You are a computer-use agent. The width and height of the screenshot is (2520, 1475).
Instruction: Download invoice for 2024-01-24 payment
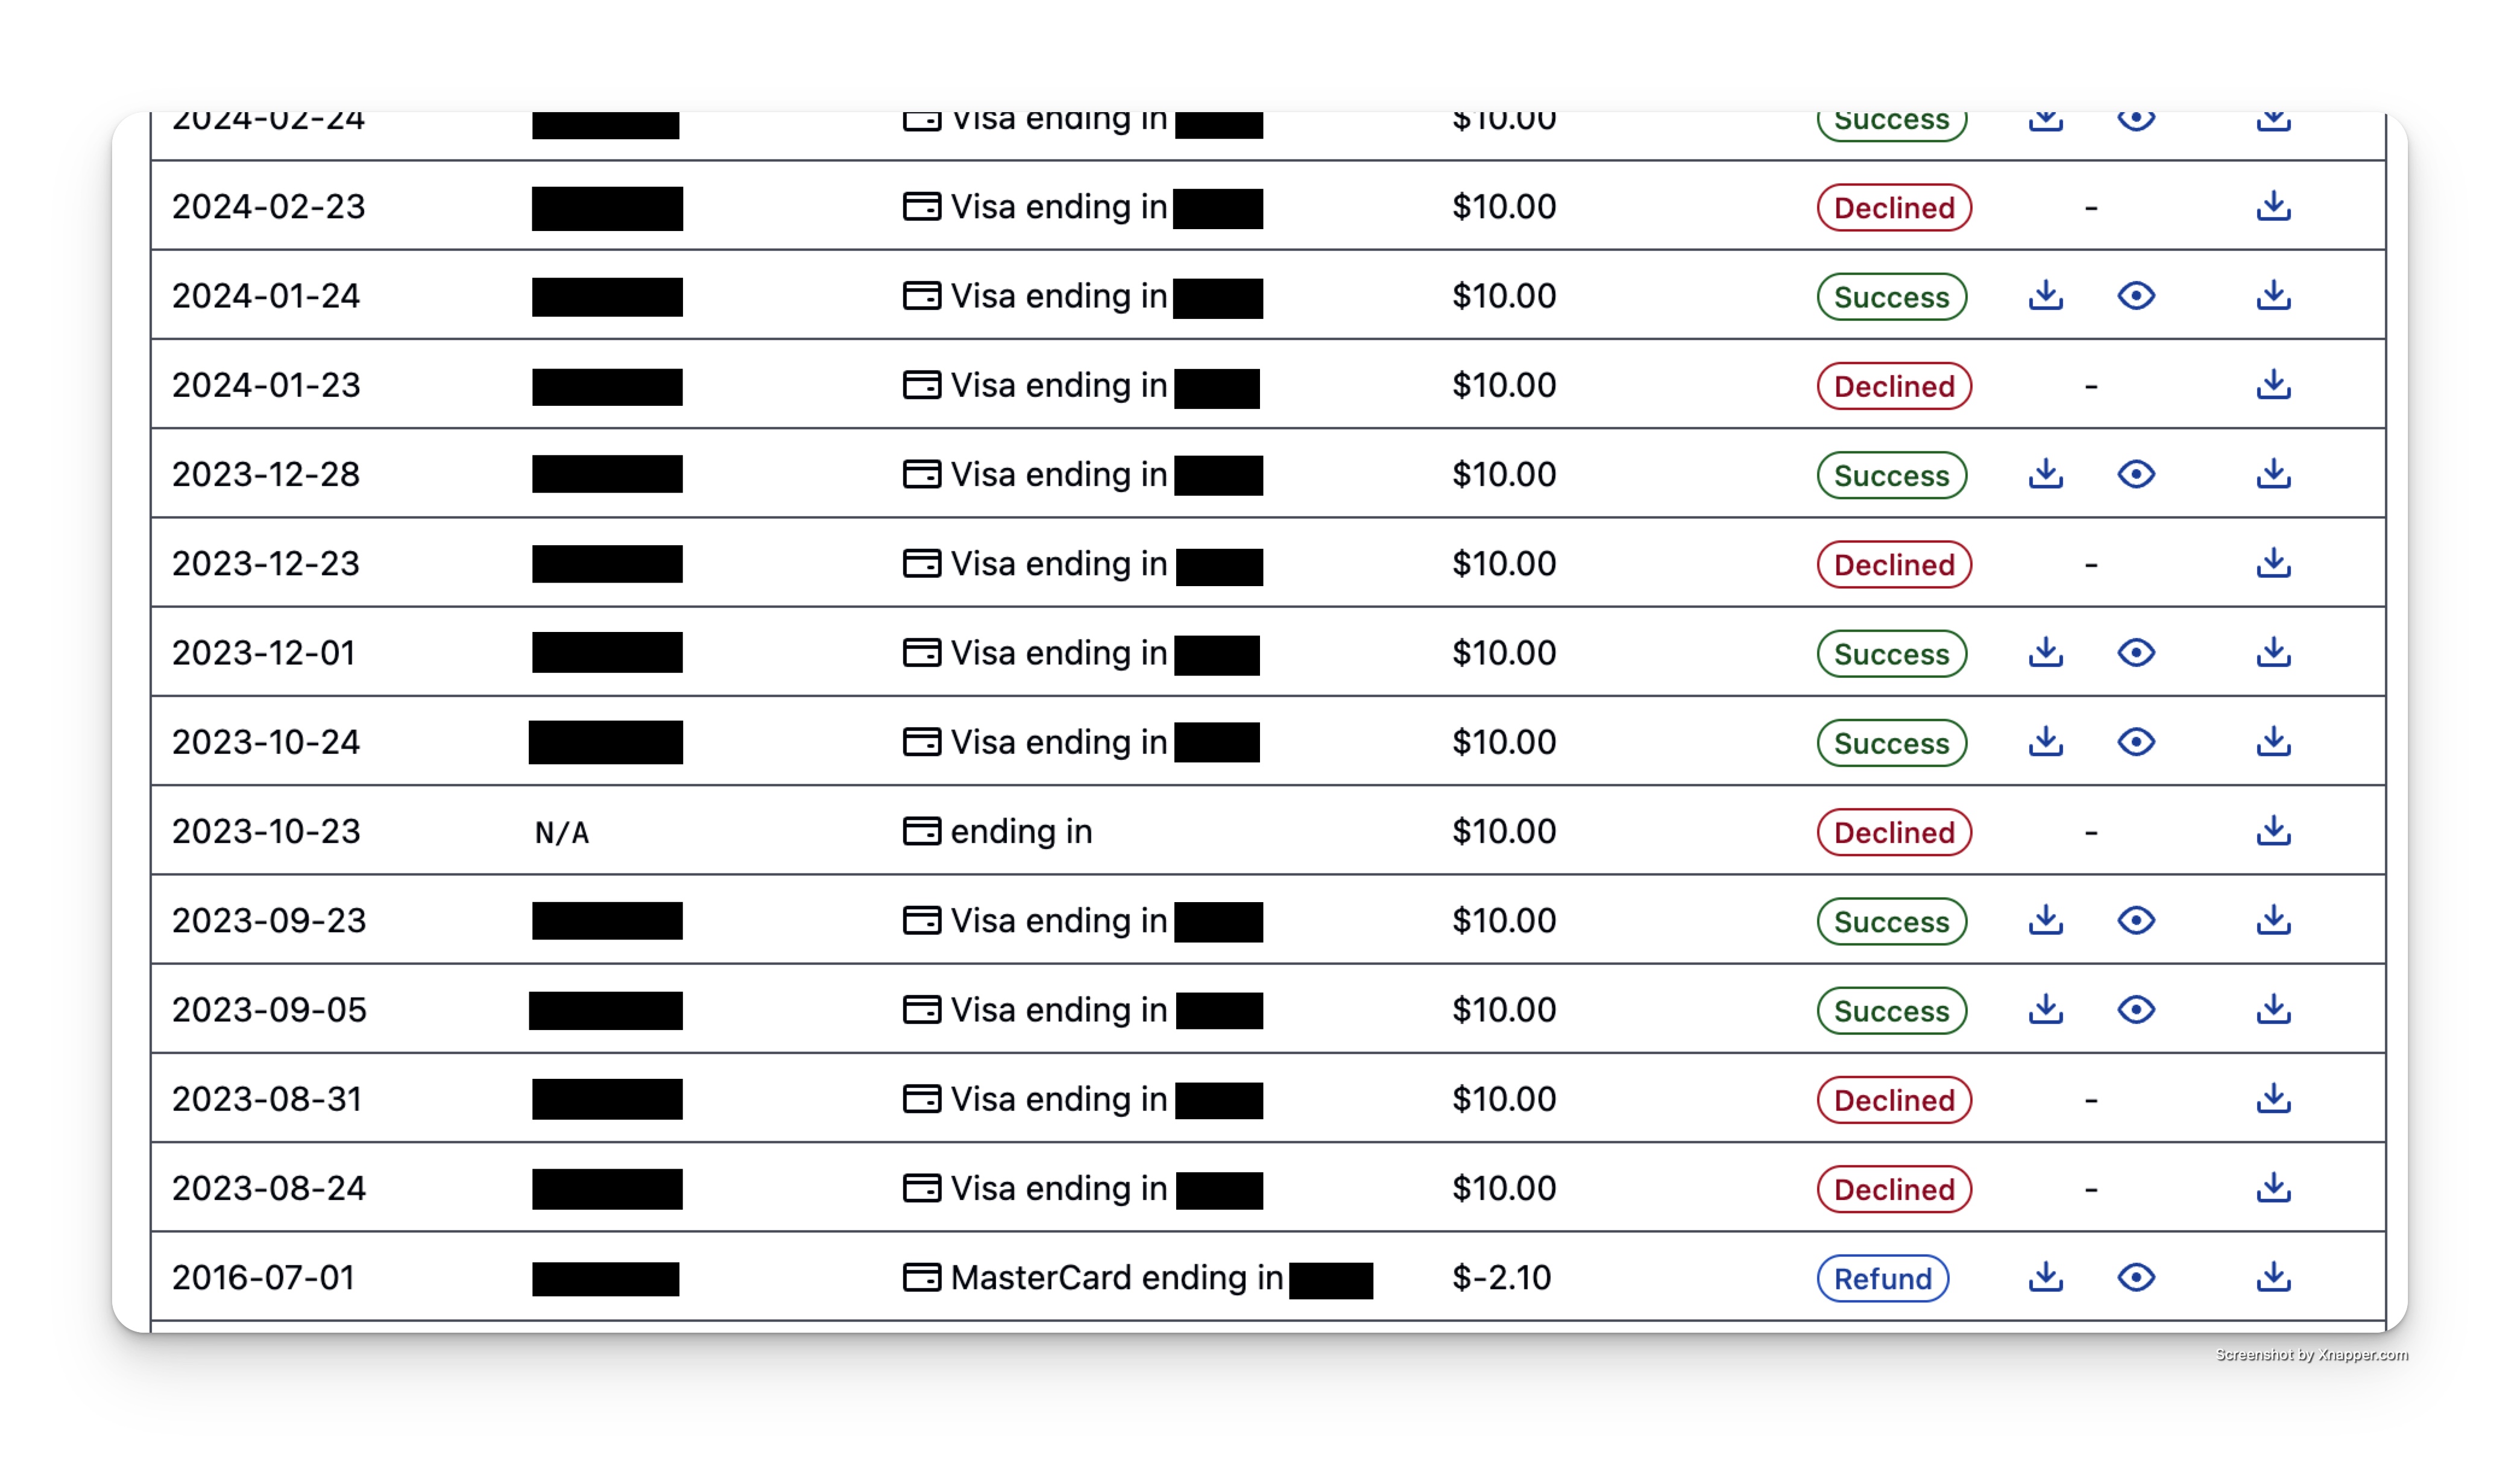pos(2046,296)
